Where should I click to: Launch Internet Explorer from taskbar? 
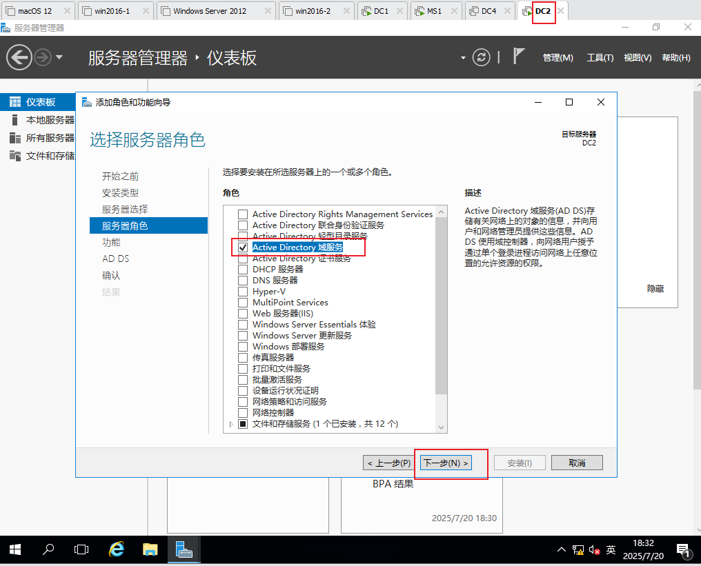click(116, 549)
